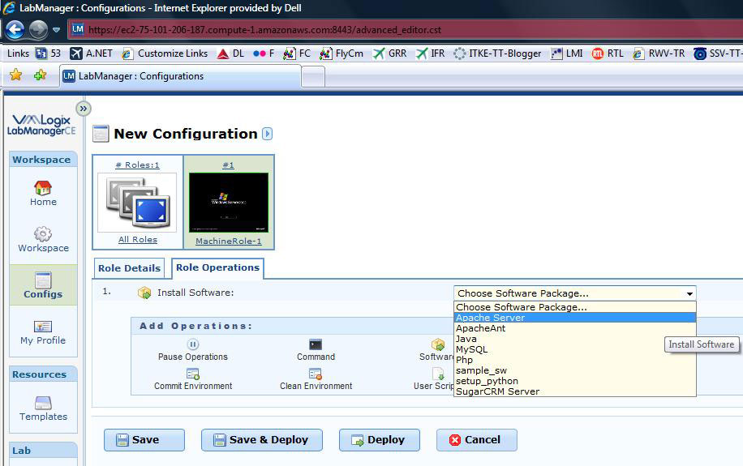Open the RWV-TR favorites link

coord(659,53)
